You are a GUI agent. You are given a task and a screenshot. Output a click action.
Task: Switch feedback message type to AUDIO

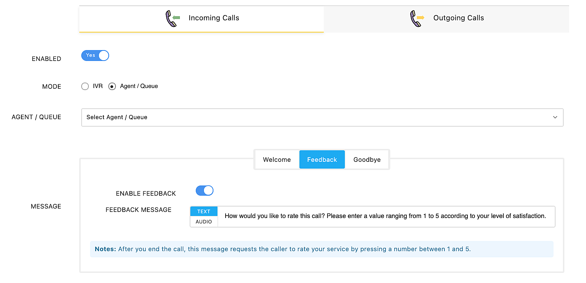point(204,222)
